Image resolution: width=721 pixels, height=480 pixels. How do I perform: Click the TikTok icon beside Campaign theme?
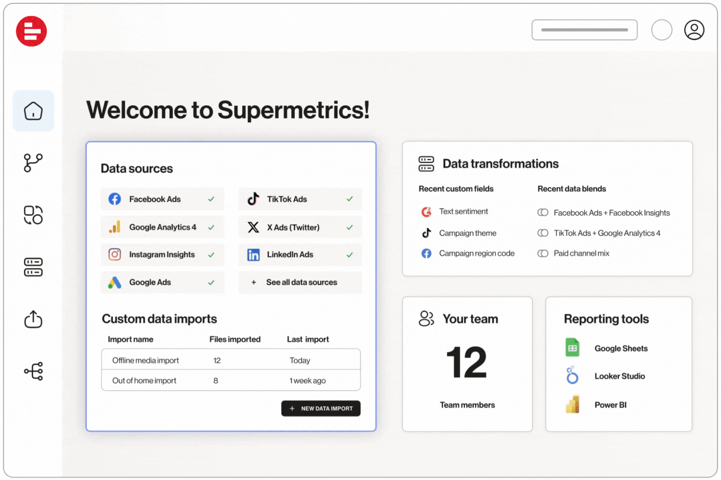tap(426, 233)
